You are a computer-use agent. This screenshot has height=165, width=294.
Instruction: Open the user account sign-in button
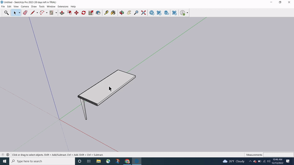(183, 13)
